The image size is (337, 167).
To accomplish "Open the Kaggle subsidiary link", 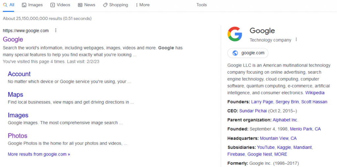I will pos(284,147).
